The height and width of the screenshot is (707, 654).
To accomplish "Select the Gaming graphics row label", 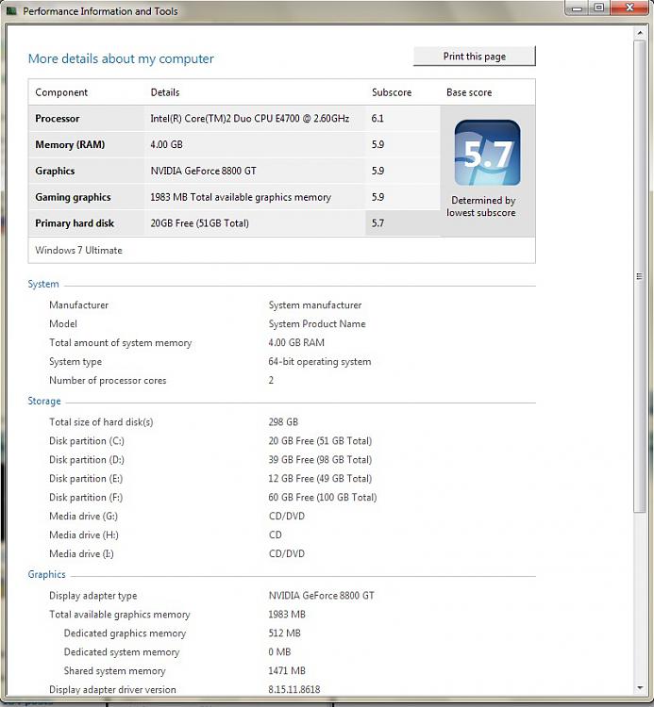I will [x=73, y=197].
